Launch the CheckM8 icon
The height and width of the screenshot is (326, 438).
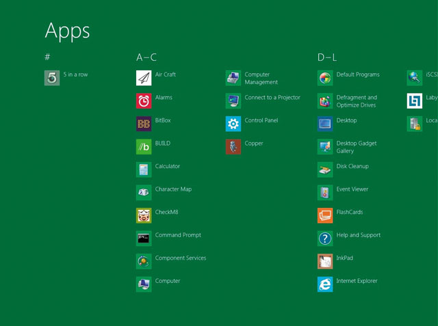click(x=144, y=215)
